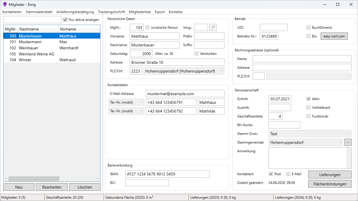Click the Vorname input field

pyautogui.click(x=155, y=36)
